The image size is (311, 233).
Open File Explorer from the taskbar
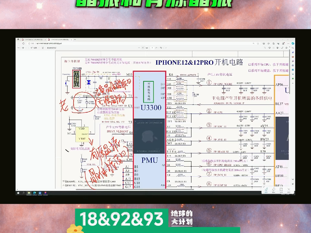pyautogui.click(x=29, y=193)
